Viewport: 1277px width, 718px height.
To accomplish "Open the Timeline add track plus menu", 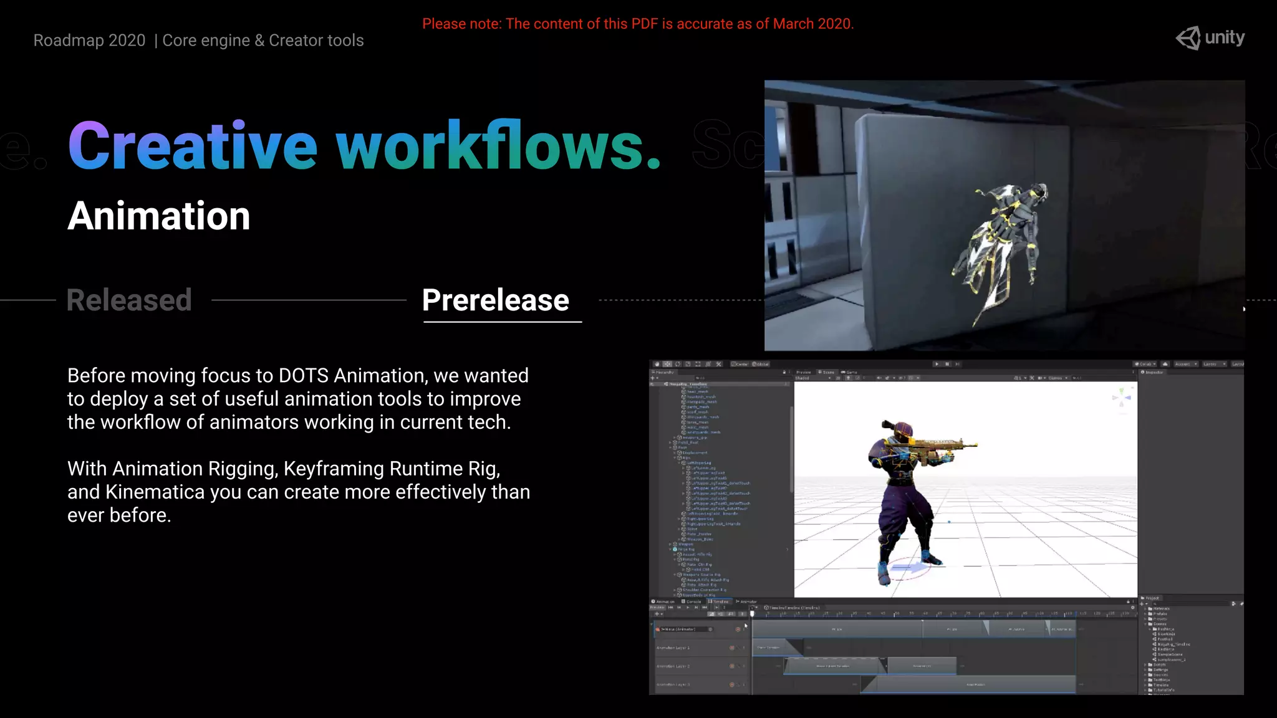I will (x=659, y=614).
